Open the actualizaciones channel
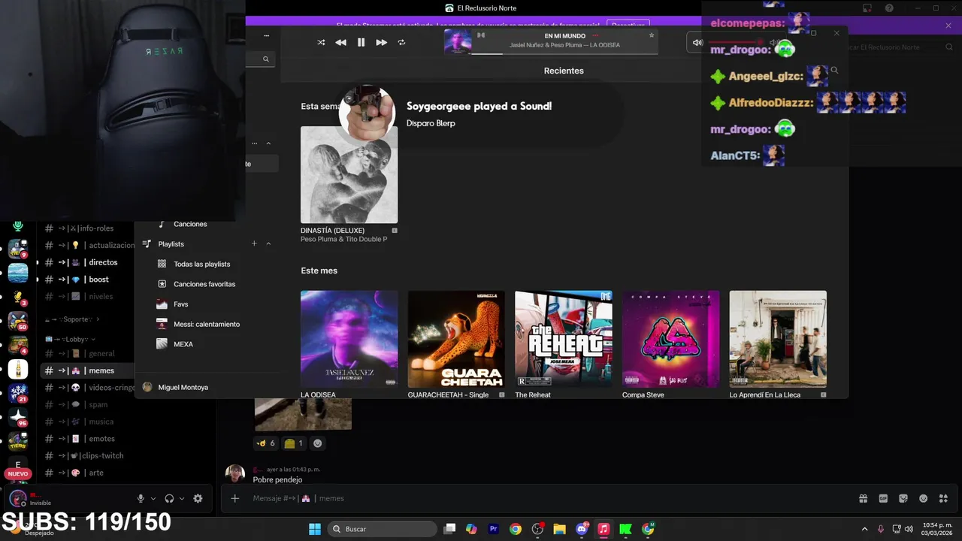The height and width of the screenshot is (541, 962). click(x=89, y=245)
